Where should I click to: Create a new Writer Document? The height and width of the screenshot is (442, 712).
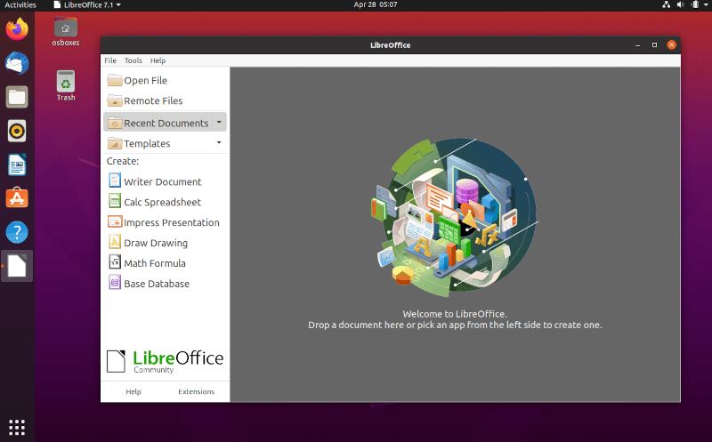click(165, 181)
